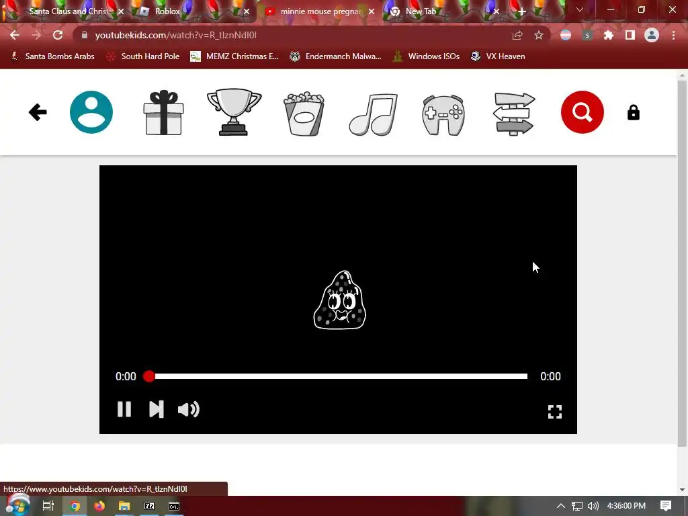Image resolution: width=688 pixels, height=516 pixels.
Task: Open the MEMZ Christmas E... bookmark
Action: (x=234, y=56)
